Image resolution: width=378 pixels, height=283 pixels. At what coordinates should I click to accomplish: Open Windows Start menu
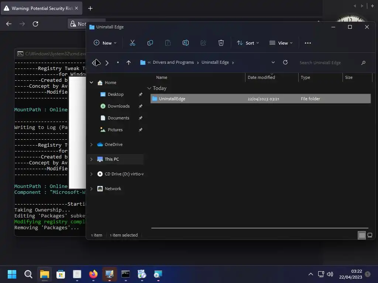[x=12, y=274]
